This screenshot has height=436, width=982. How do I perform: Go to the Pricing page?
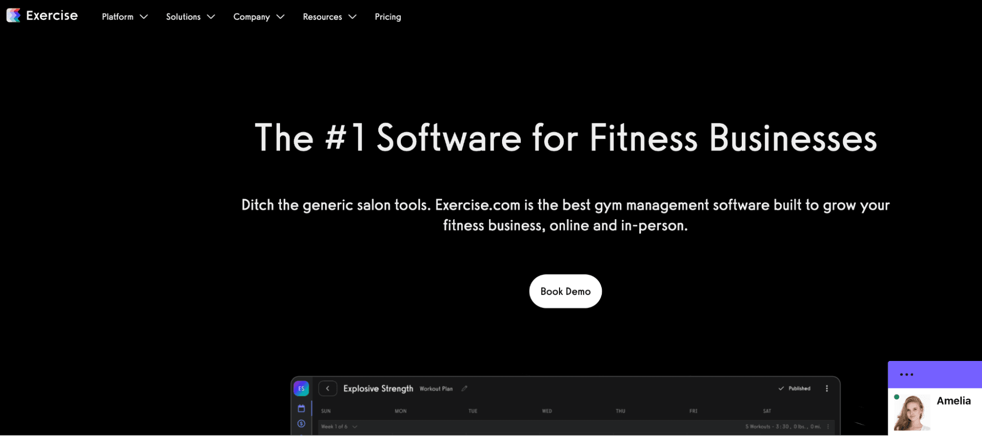click(388, 17)
